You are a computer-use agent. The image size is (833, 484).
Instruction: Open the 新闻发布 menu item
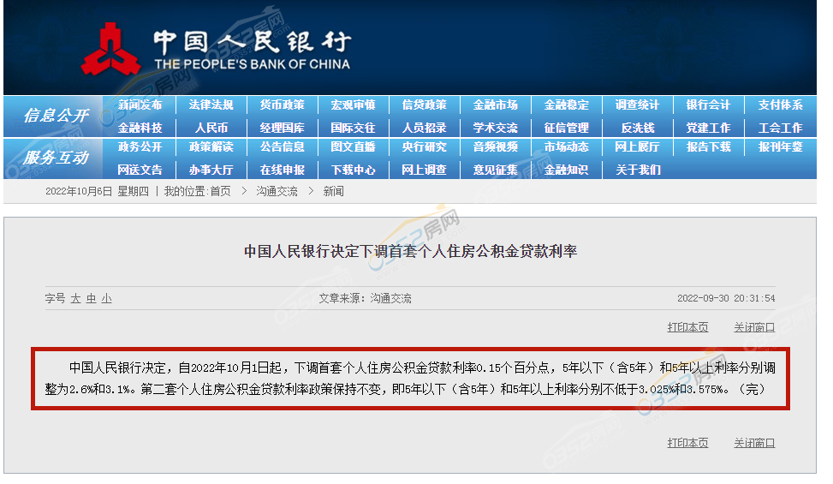[140, 105]
